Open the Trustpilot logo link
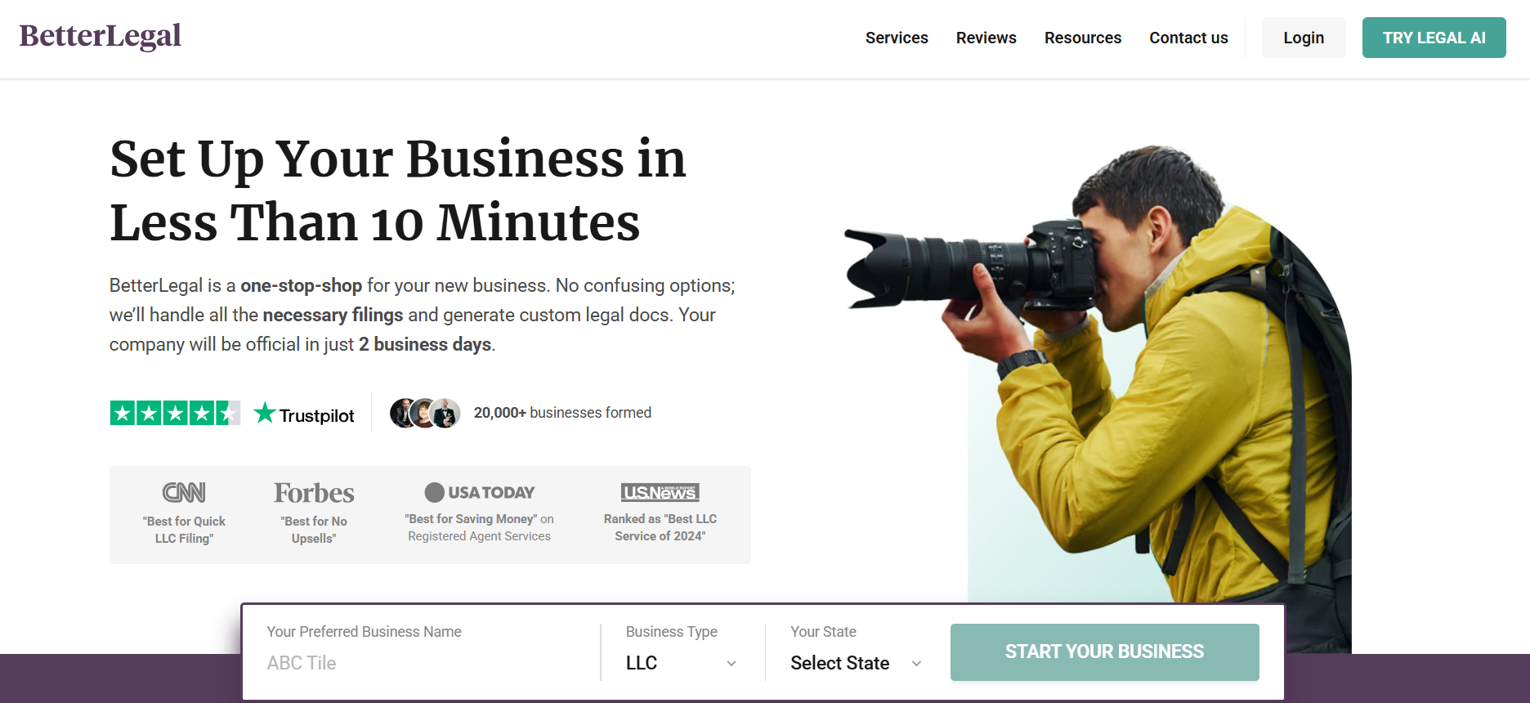The height and width of the screenshot is (703, 1530). (x=304, y=414)
